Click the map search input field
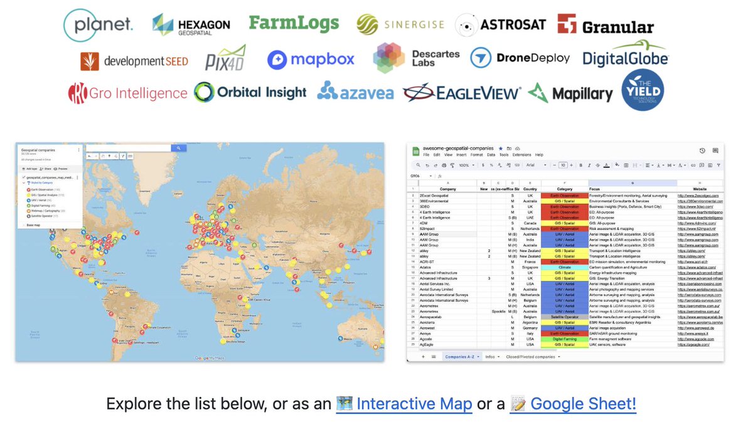The image size is (753, 432). pyautogui.click(x=129, y=148)
